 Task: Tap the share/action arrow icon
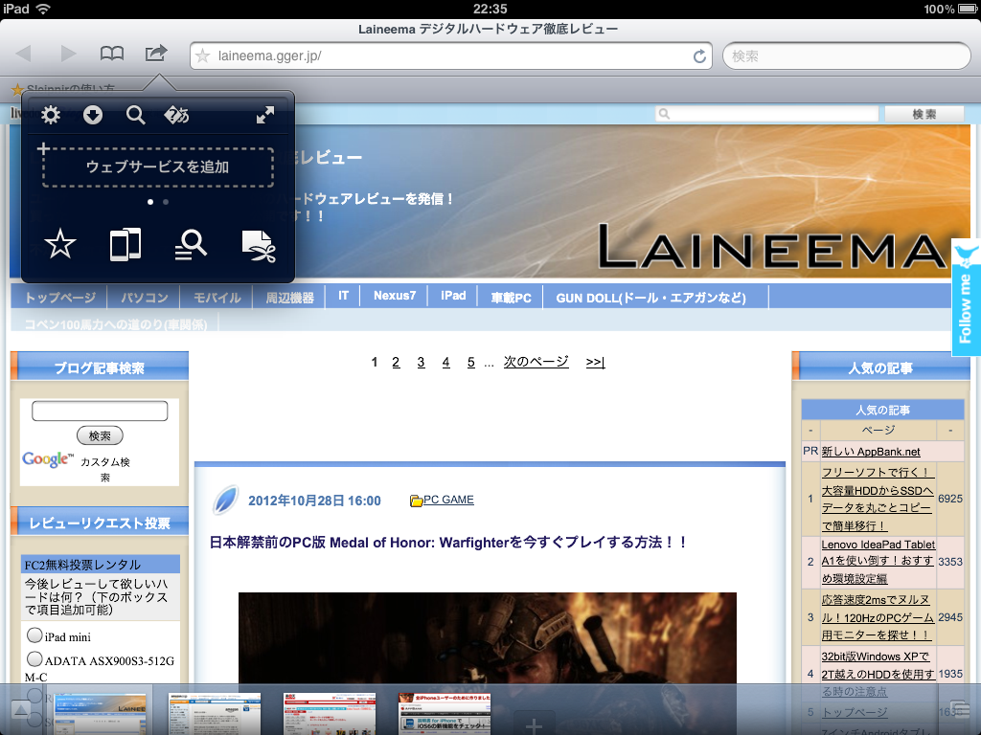(156, 54)
